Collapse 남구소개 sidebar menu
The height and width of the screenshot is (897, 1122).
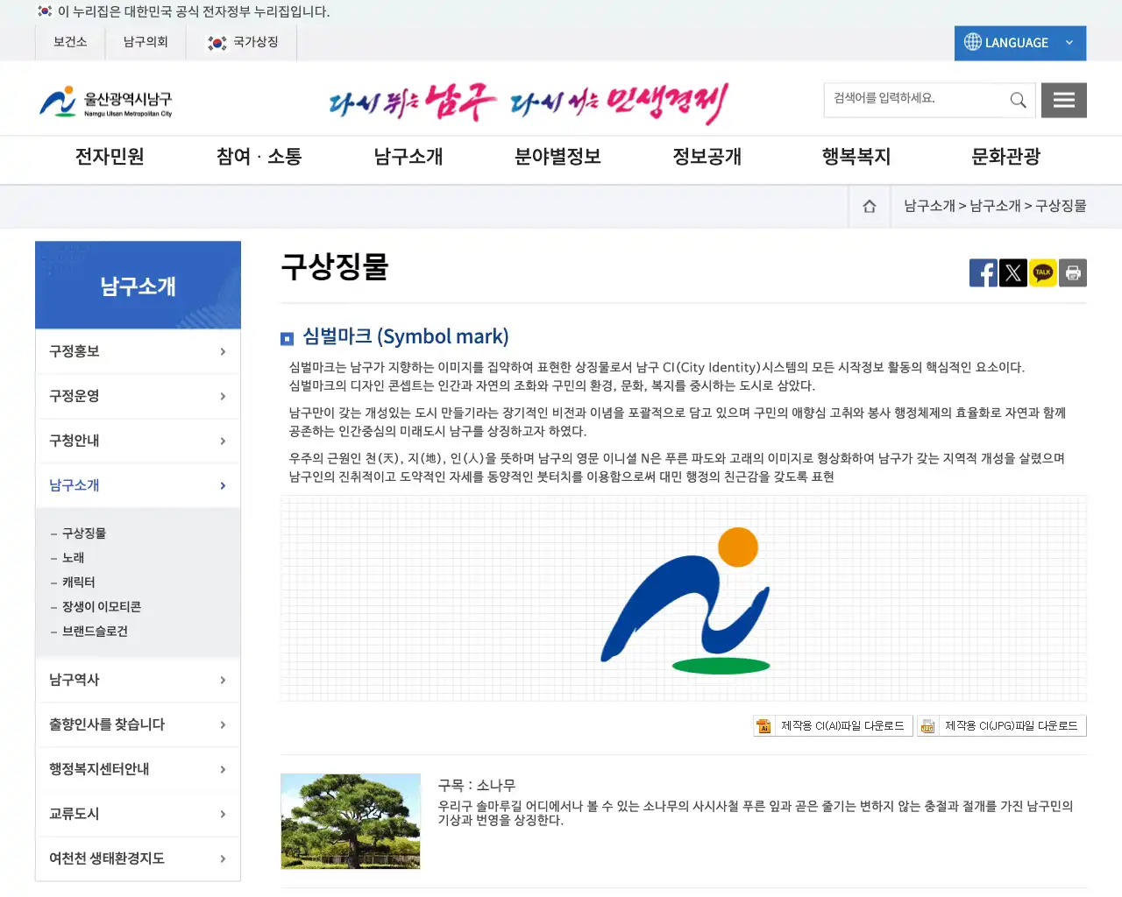pos(138,485)
